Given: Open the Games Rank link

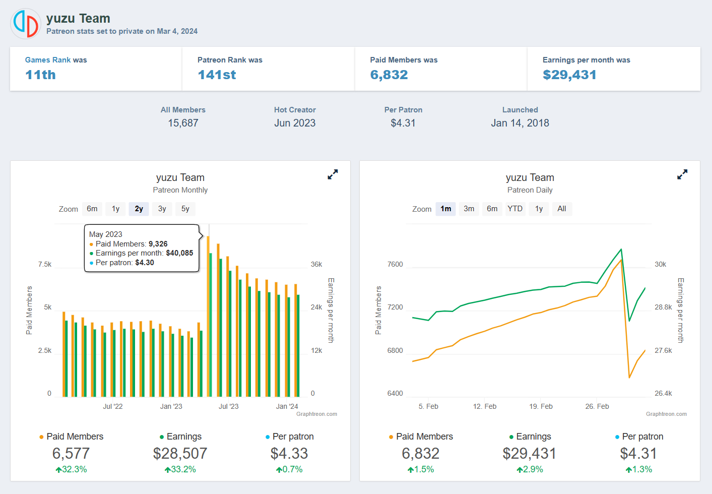Looking at the screenshot, I should pyautogui.click(x=48, y=60).
